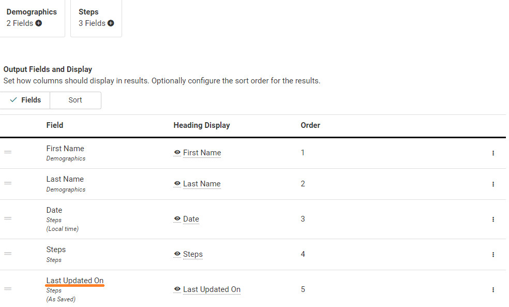The height and width of the screenshot is (307, 509).
Task: Grab drag handle for Last Name row
Action: tap(8, 183)
